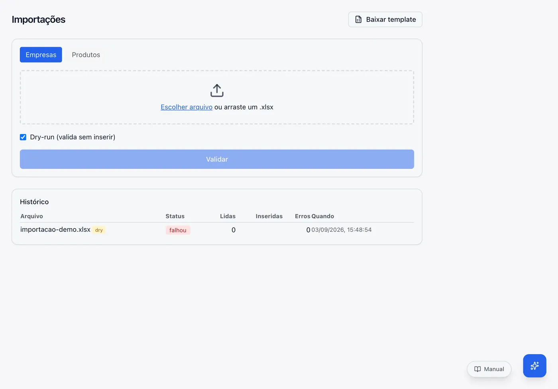Click the Validar button
This screenshot has width=558, height=389.
(x=217, y=159)
